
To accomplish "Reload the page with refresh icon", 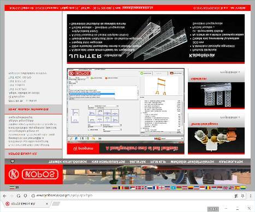I will pyautogui.click(x=19, y=196).
